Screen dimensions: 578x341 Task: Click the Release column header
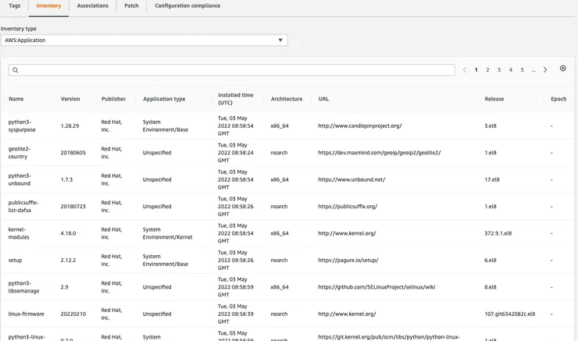coord(494,98)
